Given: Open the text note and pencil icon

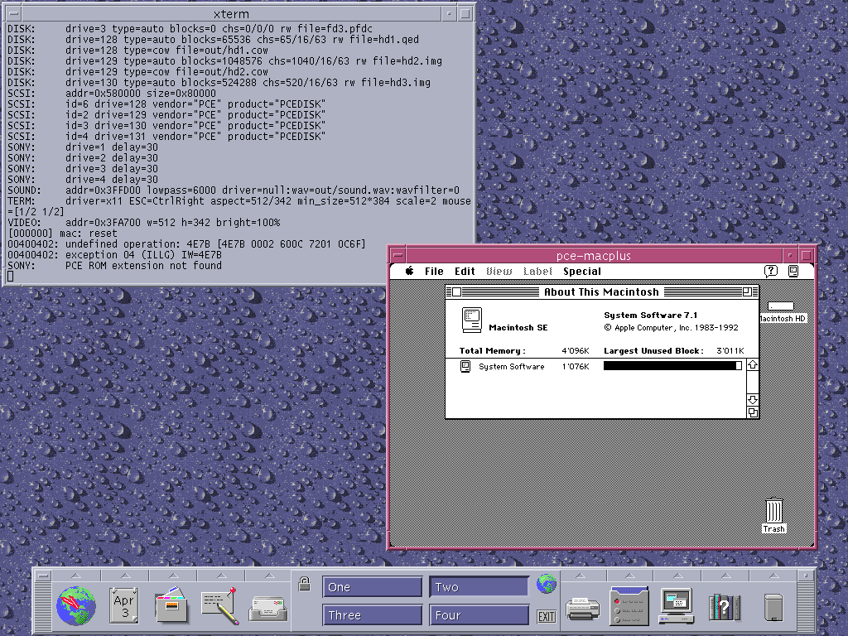Looking at the screenshot, I should point(219,605).
